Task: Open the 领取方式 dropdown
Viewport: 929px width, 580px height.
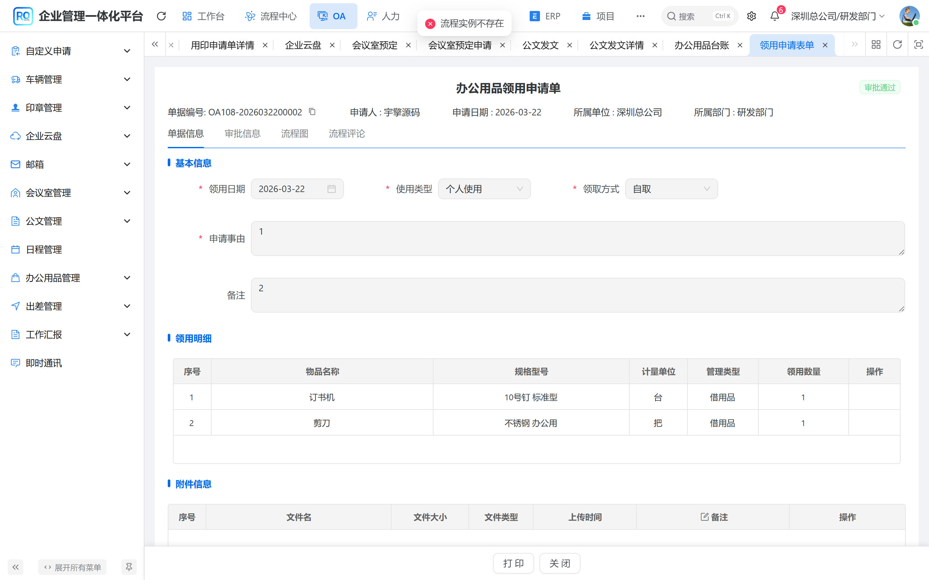Action: (x=671, y=189)
